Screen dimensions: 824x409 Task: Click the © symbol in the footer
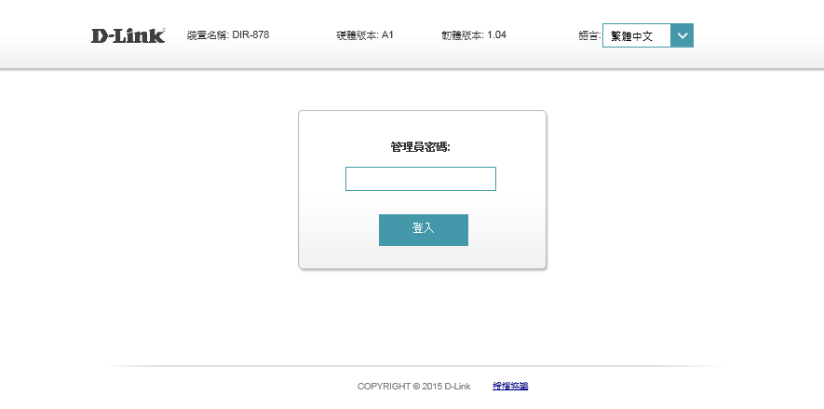(x=415, y=386)
